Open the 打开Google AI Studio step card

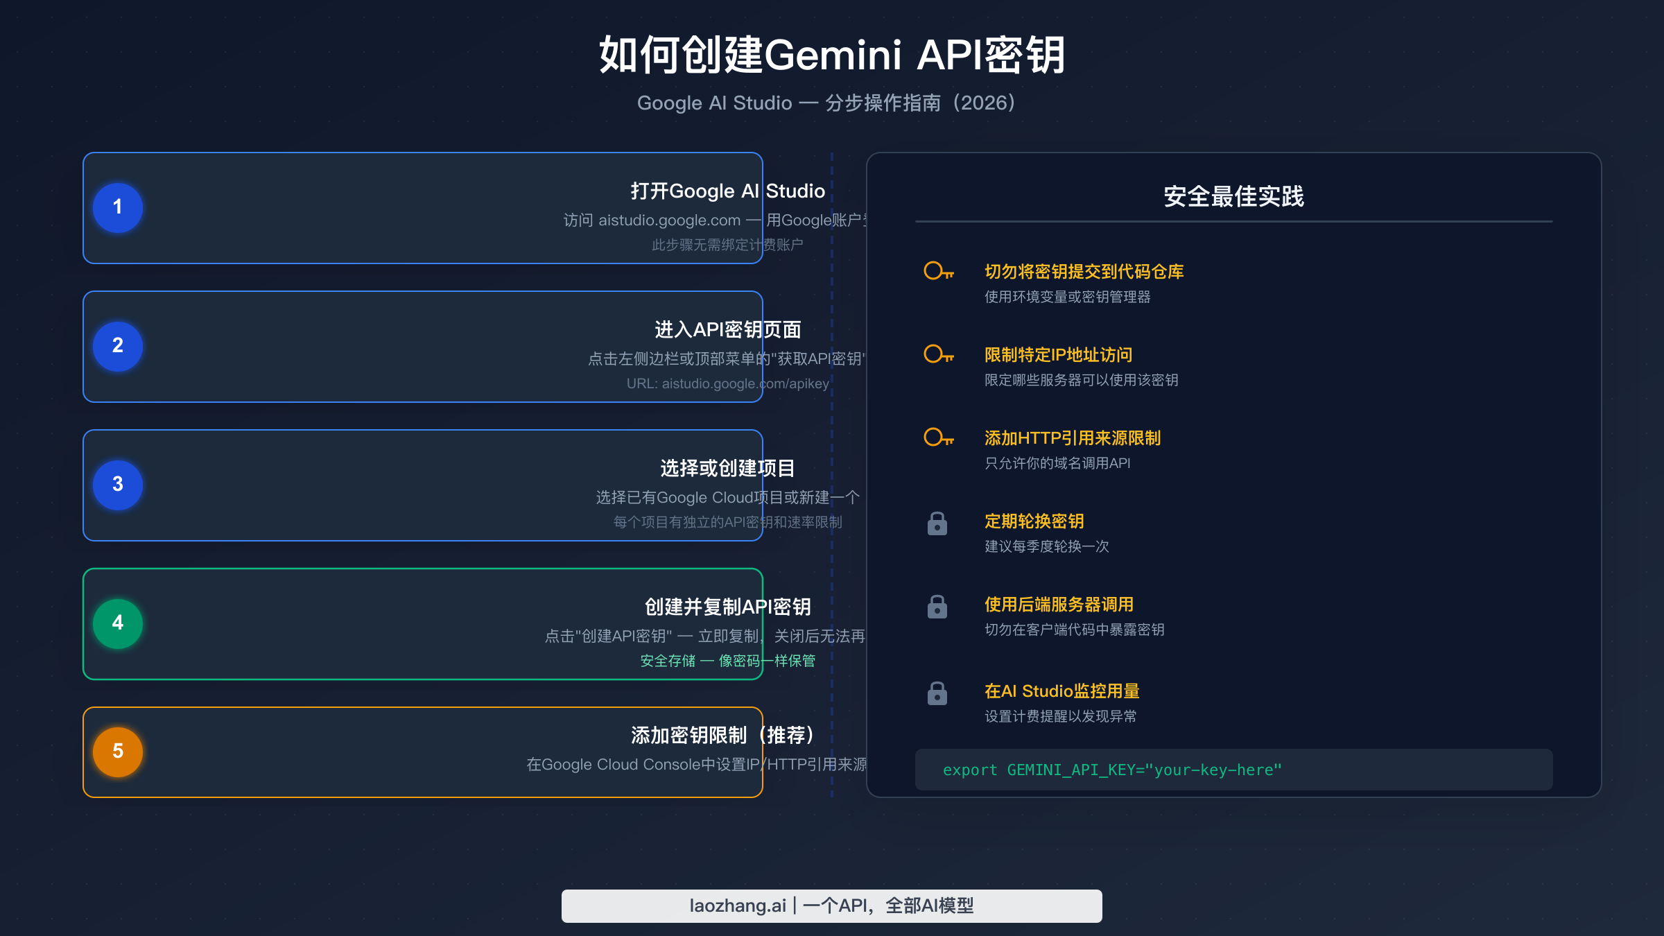click(x=422, y=208)
